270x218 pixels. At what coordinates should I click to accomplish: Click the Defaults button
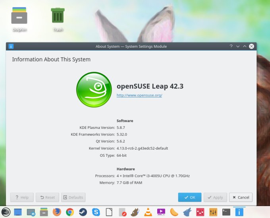click(x=73, y=197)
